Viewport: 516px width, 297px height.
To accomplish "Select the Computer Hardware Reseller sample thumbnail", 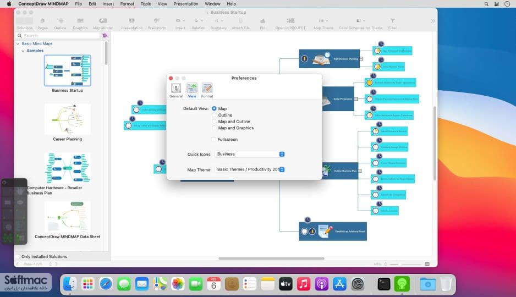I will coord(68,168).
